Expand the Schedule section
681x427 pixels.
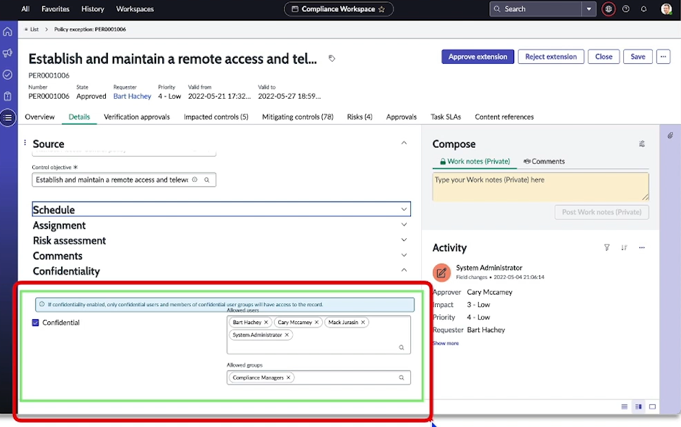[x=404, y=209]
